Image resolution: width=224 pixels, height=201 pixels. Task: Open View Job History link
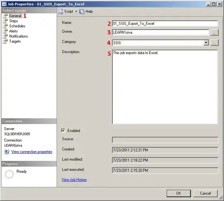(74, 179)
